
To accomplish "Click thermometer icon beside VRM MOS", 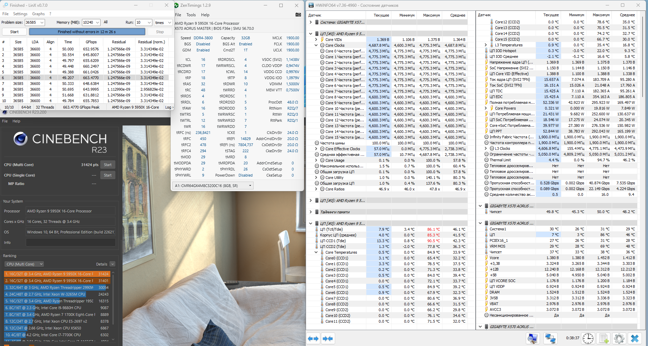I will click(486, 246).
